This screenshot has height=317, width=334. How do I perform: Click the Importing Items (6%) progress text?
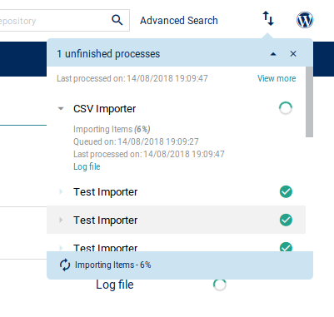click(x=112, y=129)
